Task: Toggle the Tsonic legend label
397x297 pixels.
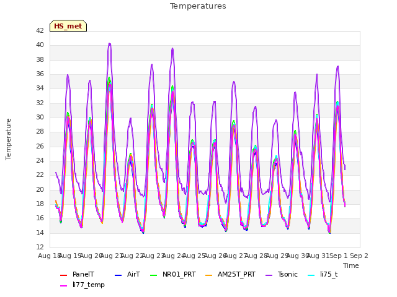Action: coord(288,274)
